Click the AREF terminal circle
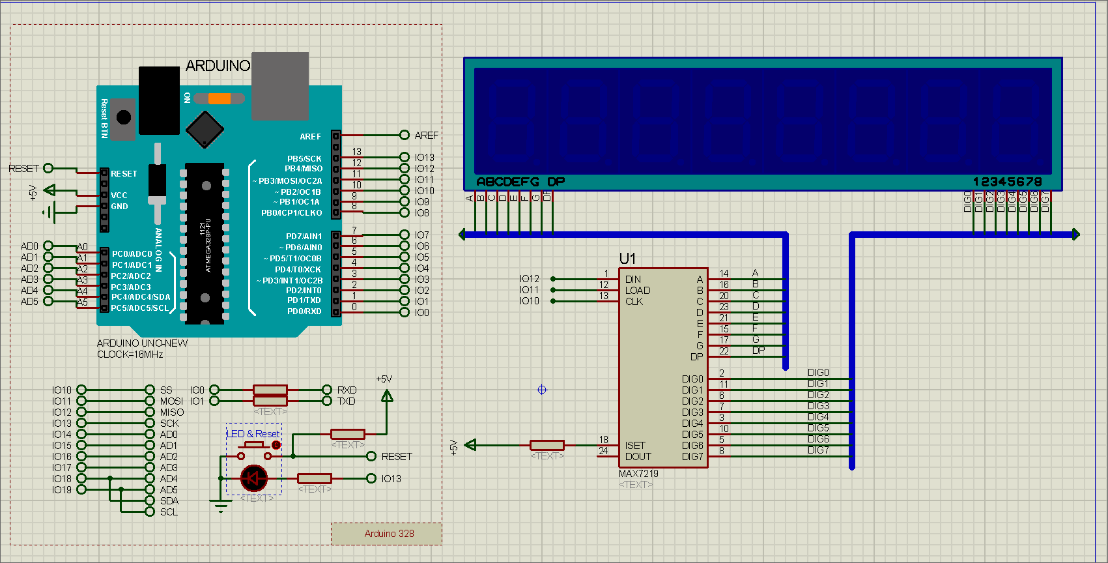This screenshot has width=1108, height=563. [x=405, y=135]
